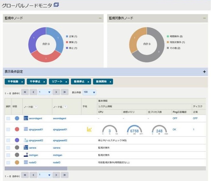Go to last page in top pager
Viewport: 211px width, 181px height.
[x=65, y=92]
